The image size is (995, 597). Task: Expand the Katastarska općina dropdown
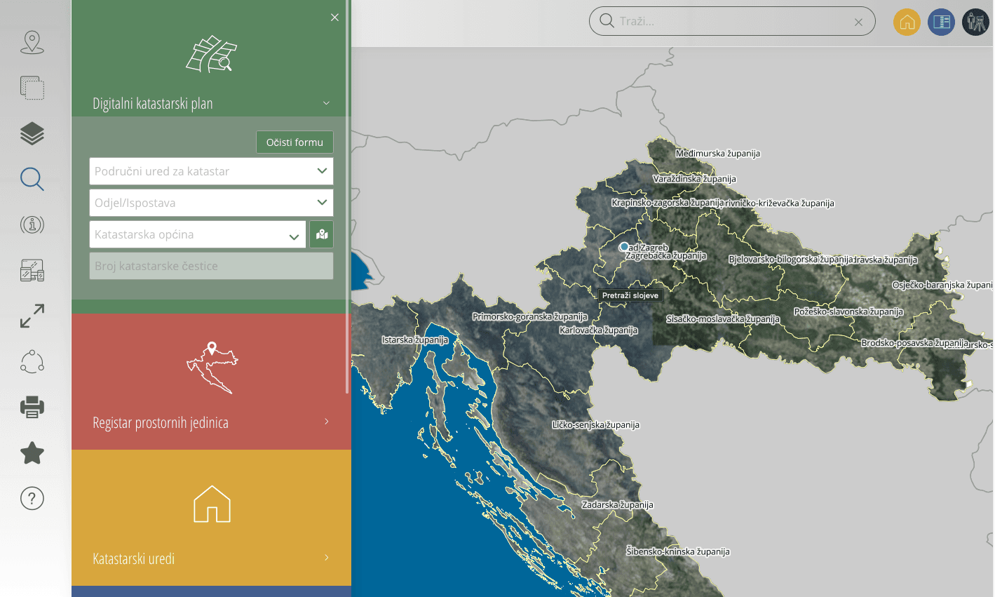[x=198, y=234]
